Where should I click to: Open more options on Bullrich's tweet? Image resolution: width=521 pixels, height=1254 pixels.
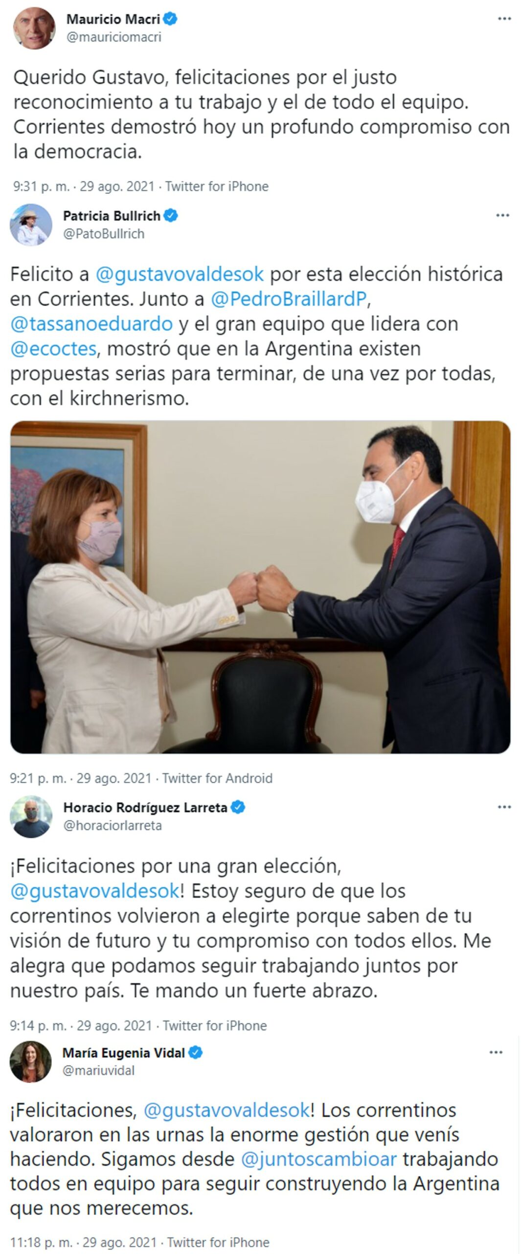click(x=502, y=216)
